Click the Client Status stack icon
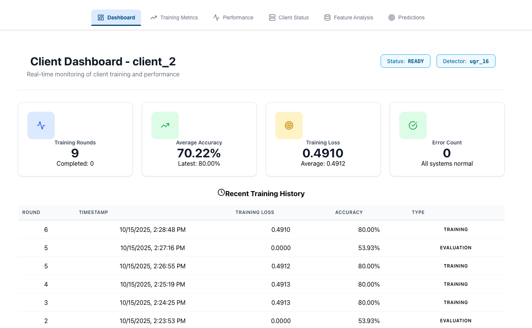This screenshot has height=328, width=532. click(272, 17)
